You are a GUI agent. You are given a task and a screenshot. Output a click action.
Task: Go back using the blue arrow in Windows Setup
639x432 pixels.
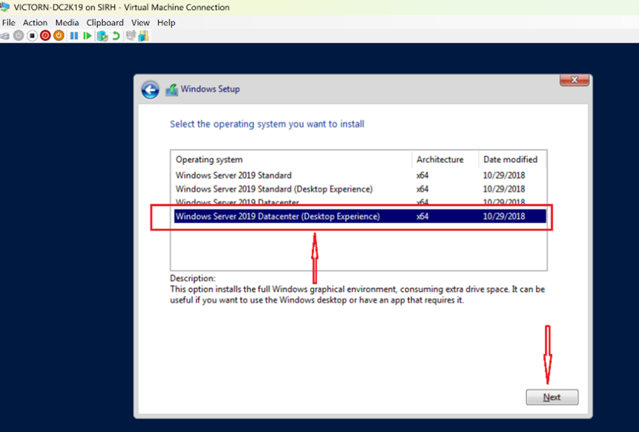click(x=150, y=90)
